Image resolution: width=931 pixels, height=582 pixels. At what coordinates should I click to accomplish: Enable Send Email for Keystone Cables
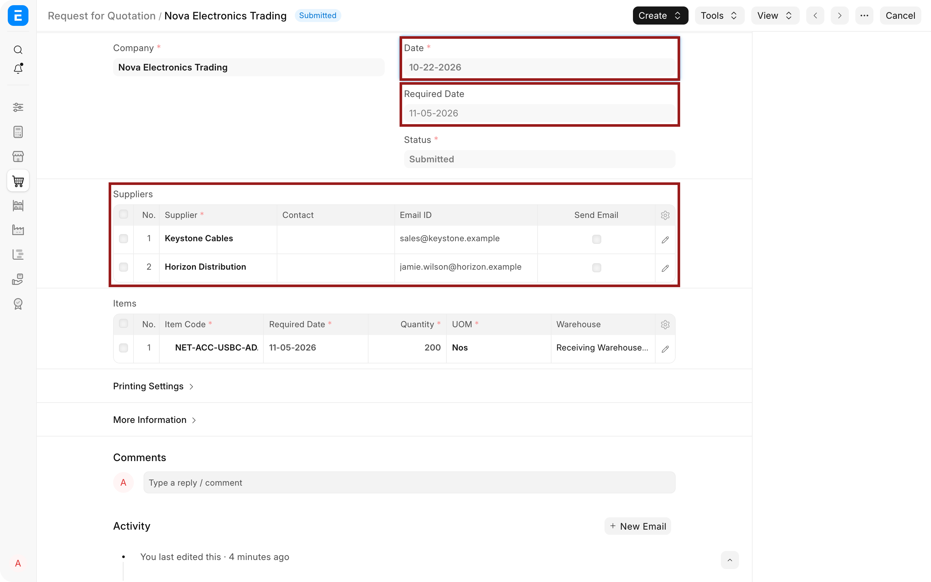pyautogui.click(x=596, y=239)
